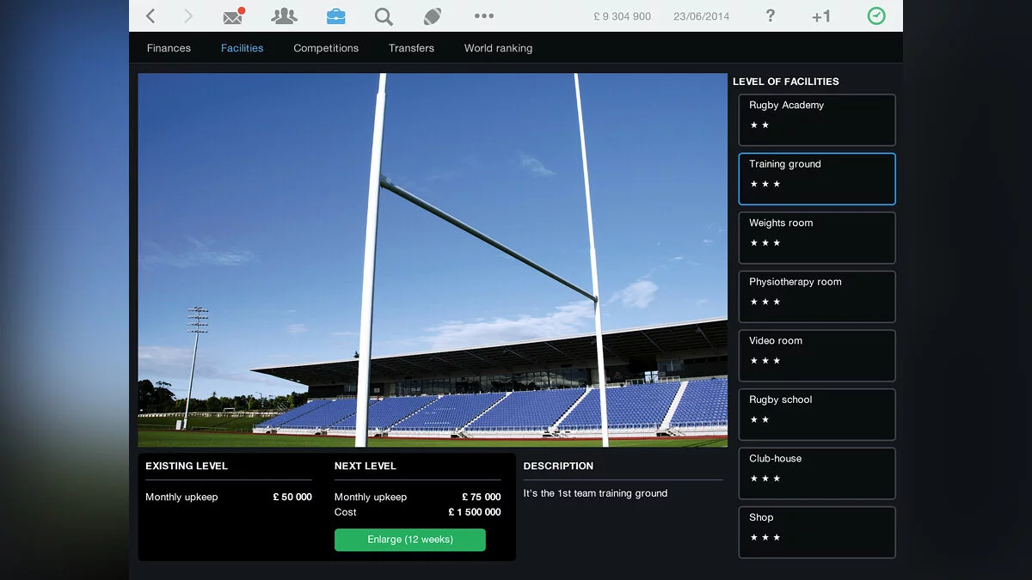Click the £ 9 304 900 balance

point(622,16)
